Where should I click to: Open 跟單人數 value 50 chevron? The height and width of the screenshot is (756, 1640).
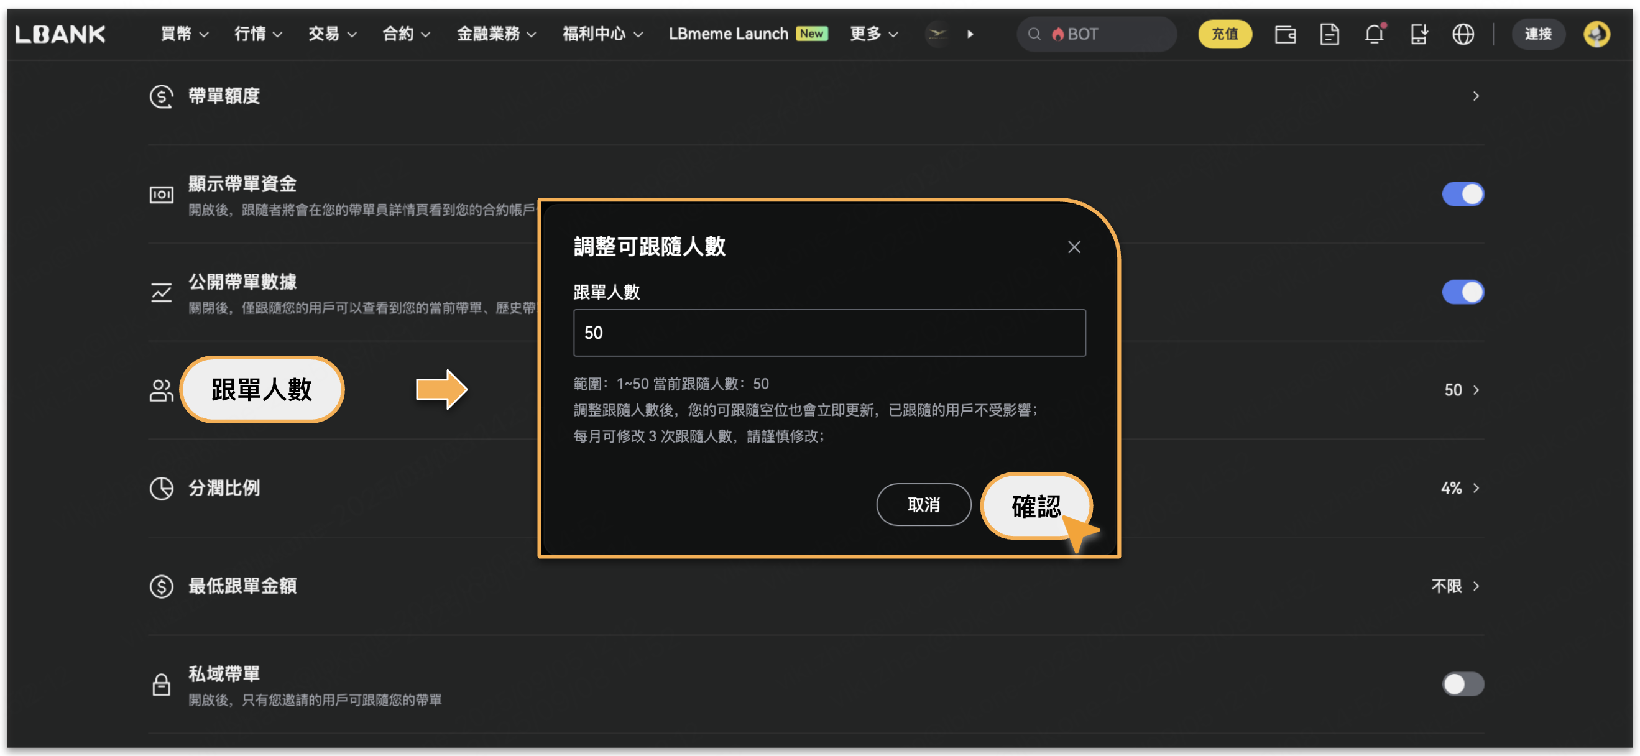coord(1476,390)
